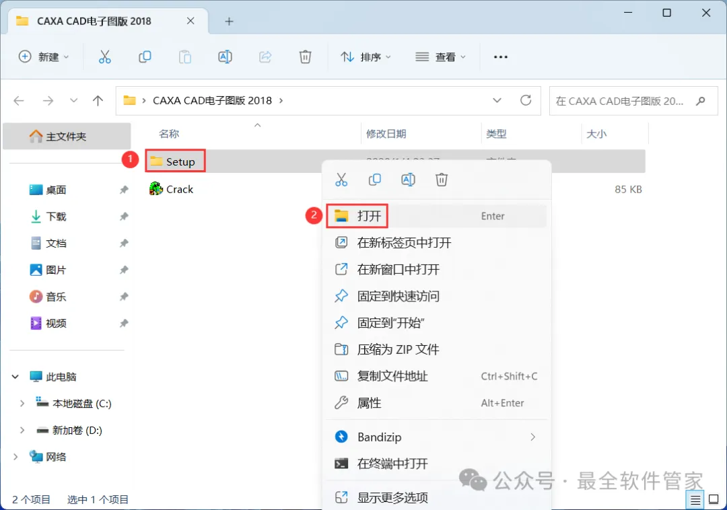Click the Setup folder icon

[156, 161]
